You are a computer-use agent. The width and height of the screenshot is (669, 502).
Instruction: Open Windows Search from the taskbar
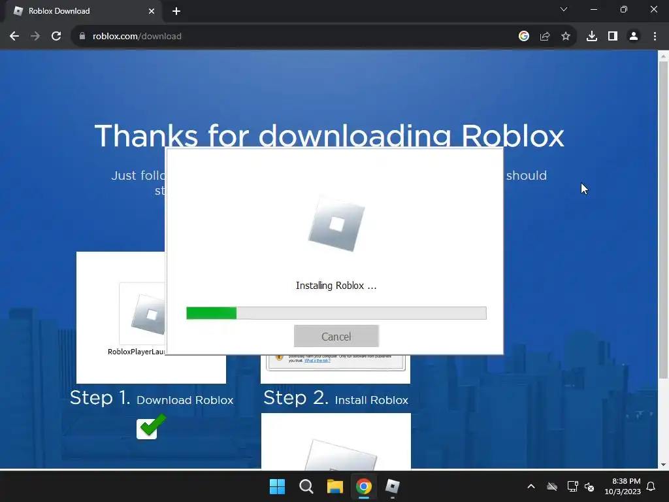pos(306,486)
